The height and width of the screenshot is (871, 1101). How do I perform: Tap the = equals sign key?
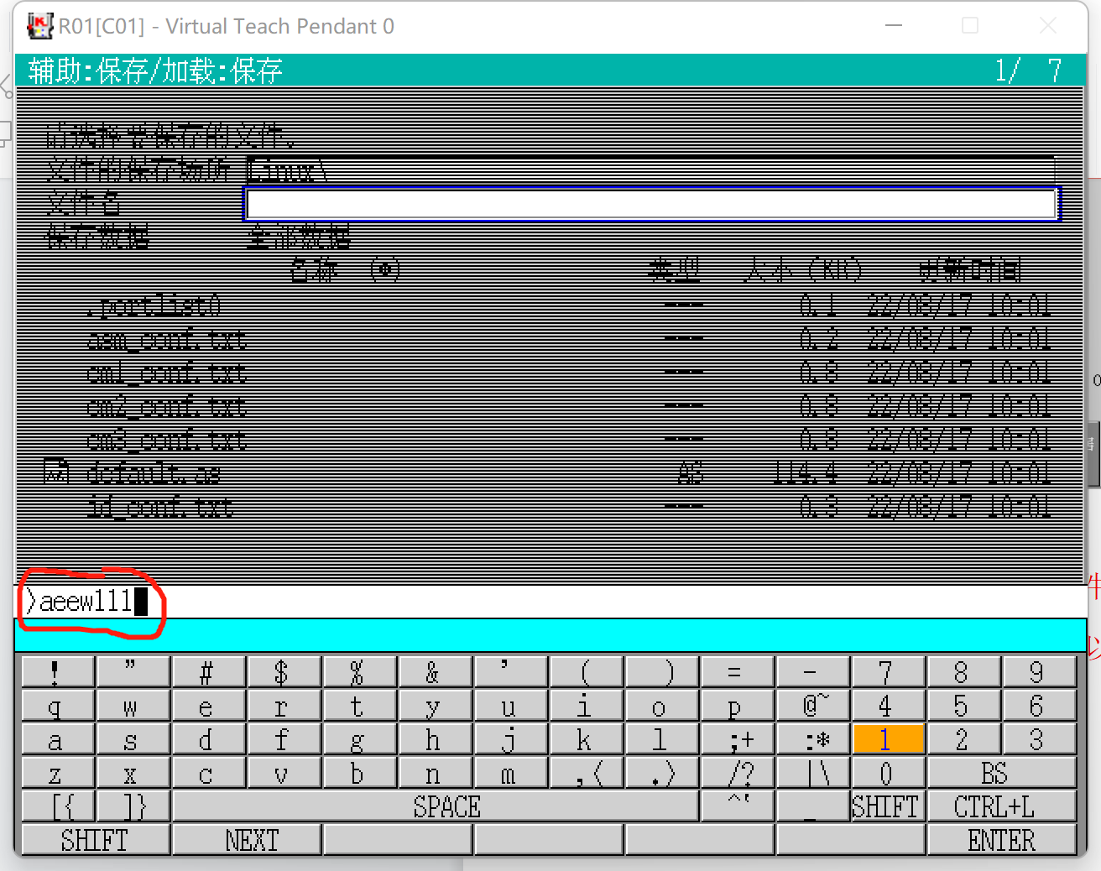(x=737, y=672)
